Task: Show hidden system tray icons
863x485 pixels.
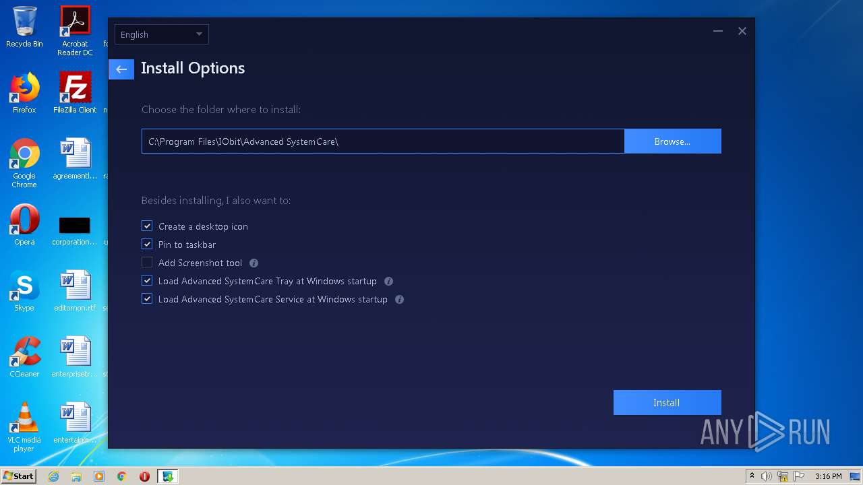Action: [x=752, y=476]
